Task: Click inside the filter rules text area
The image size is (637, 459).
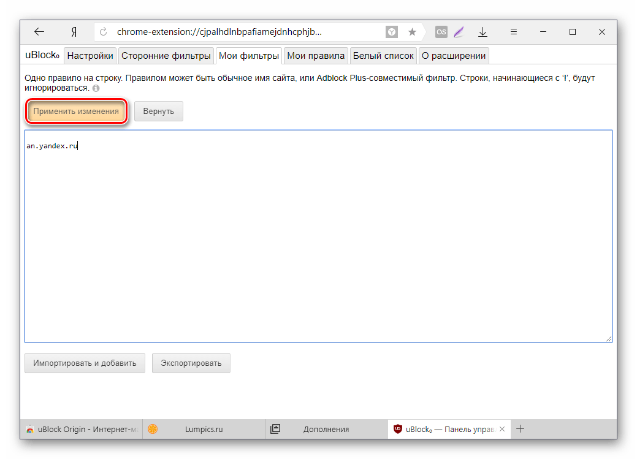Action: point(318,245)
